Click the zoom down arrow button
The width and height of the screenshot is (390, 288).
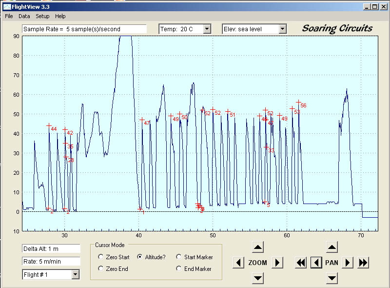[x=258, y=278]
